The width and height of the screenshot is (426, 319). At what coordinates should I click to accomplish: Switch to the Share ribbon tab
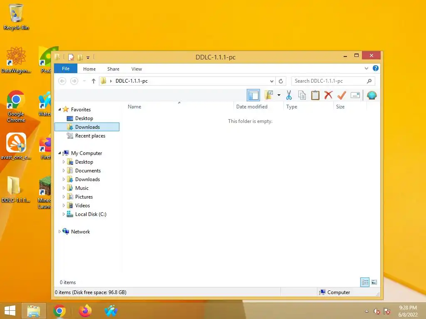(x=113, y=69)
